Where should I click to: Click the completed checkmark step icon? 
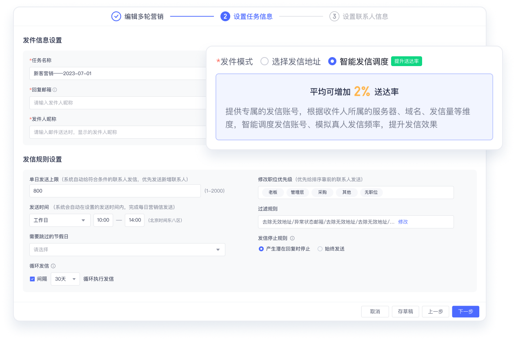point(116,17)
